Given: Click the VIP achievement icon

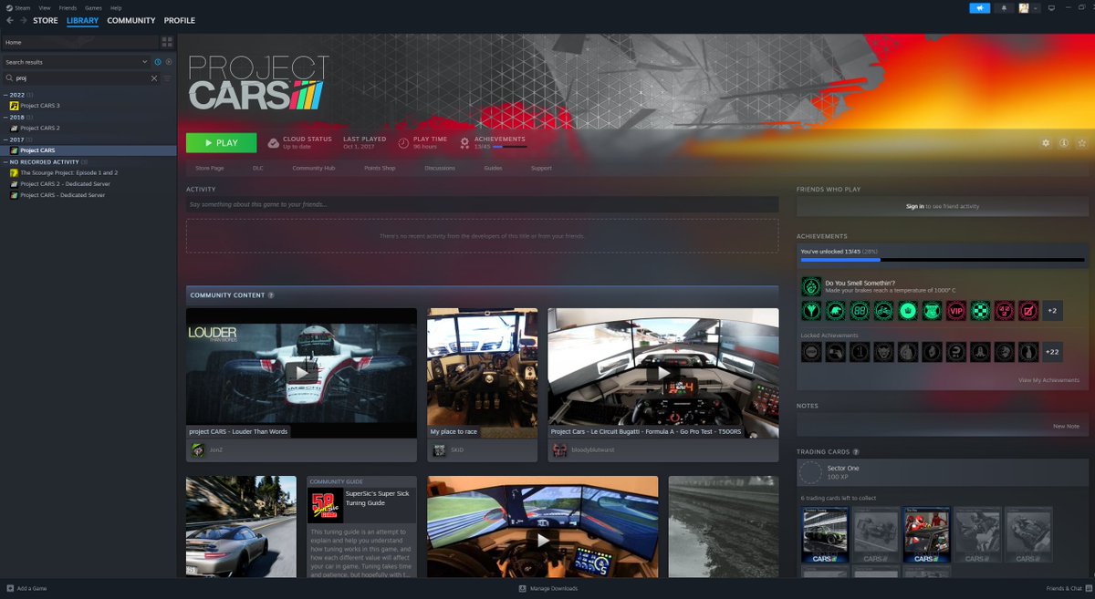Looking at the screenshot, I should [955, 311].
